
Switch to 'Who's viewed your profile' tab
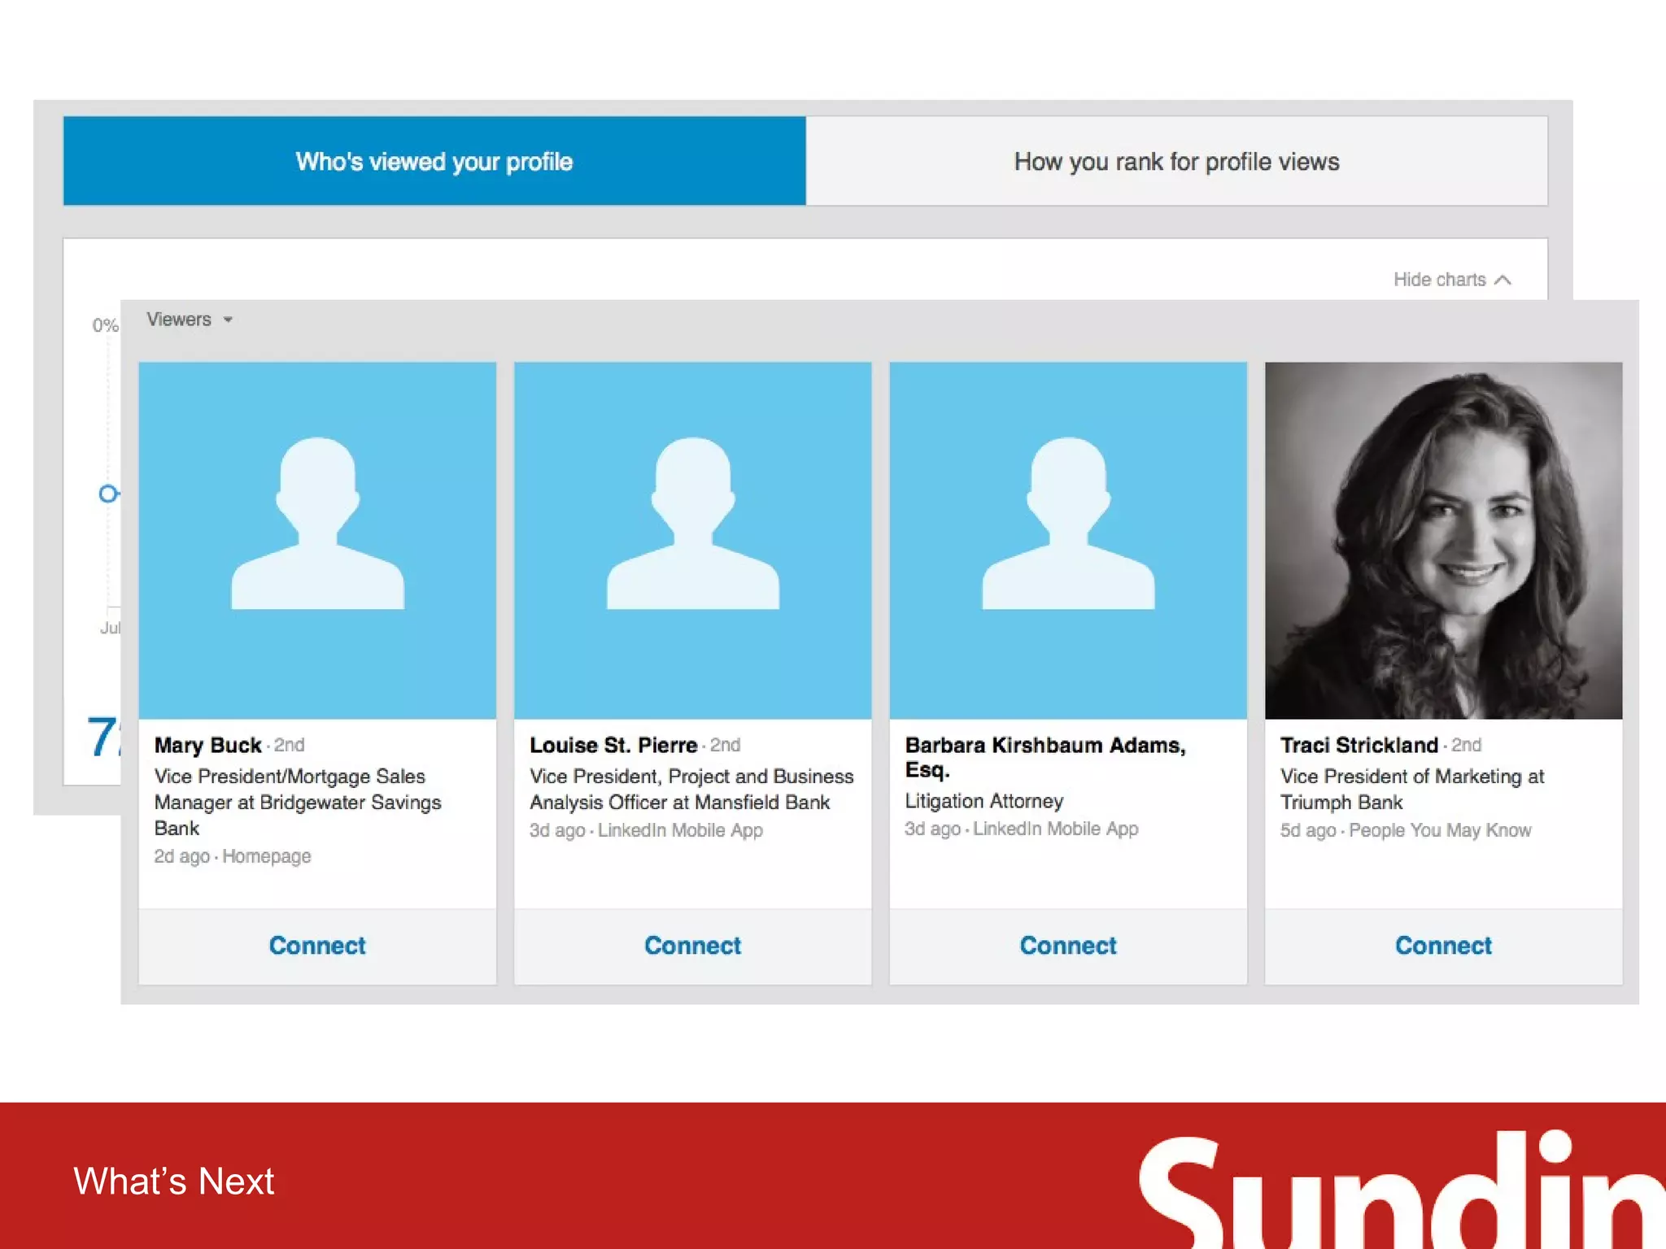[434, 161]
